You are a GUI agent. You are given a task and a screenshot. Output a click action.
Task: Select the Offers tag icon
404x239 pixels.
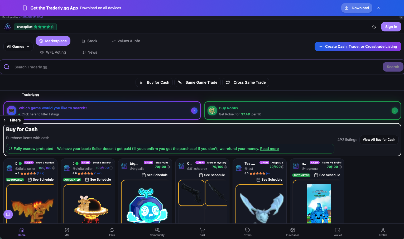point(247,230)
